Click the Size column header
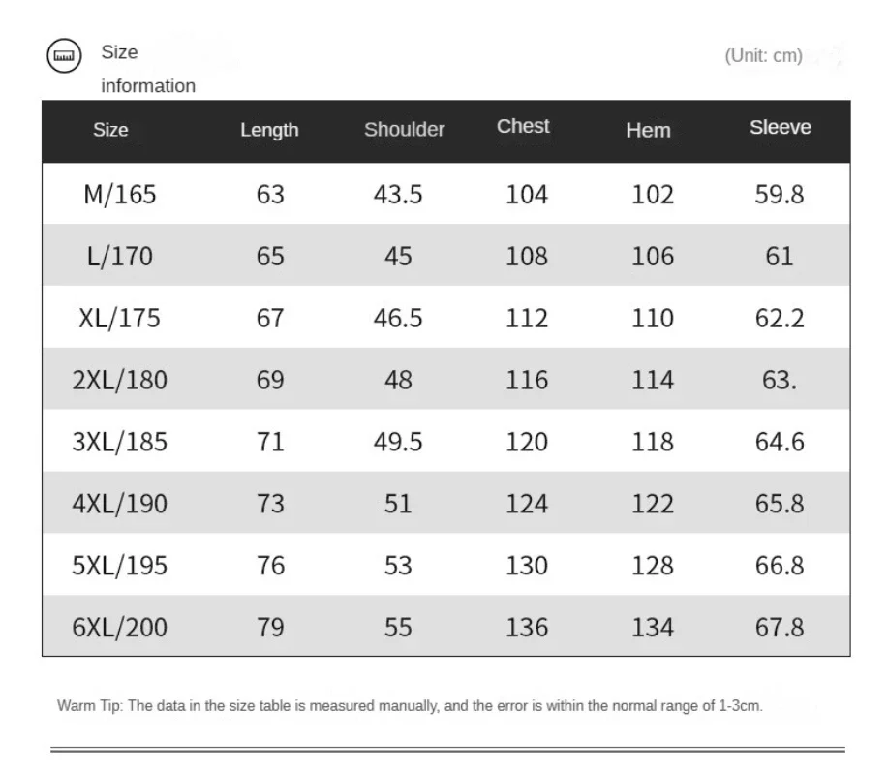This screenshot has width=888, height=775. point(110,130)
